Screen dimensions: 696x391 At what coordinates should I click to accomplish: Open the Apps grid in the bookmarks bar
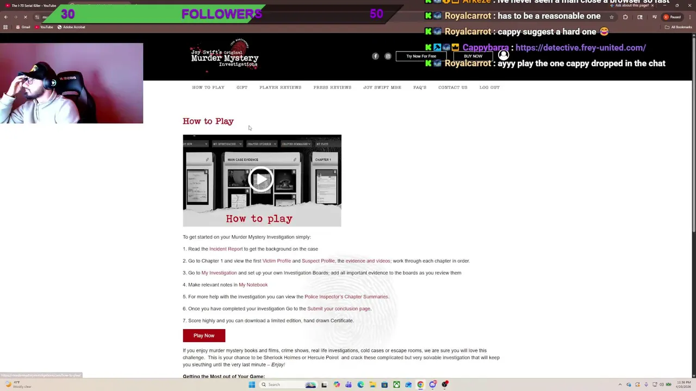coord(6,27)
